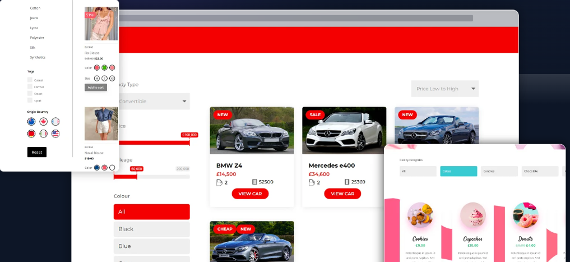Pick the blue color swatch for Naval Blouse
The height and width of the screenshot is (262, 570).
(x=97, y=167)
